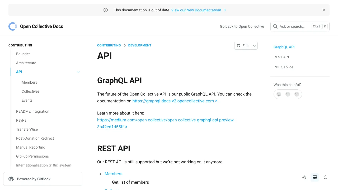The height and width of the screenshot is (190, 338).
Task: Open GitHub Permissions in sidebar
Action: pos(32,156)
